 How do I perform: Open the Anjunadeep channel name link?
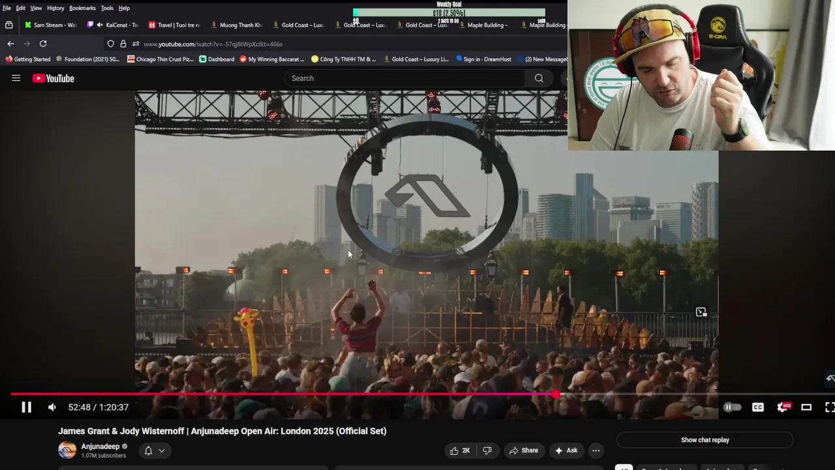tap(100, 446)
